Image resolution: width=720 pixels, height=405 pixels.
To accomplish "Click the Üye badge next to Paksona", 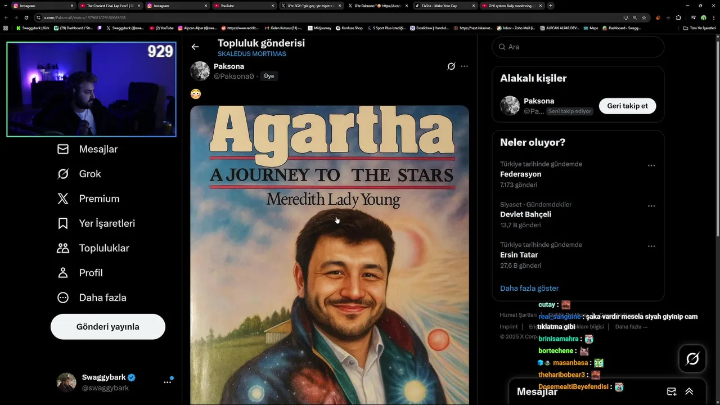I will tap(269, 76).
